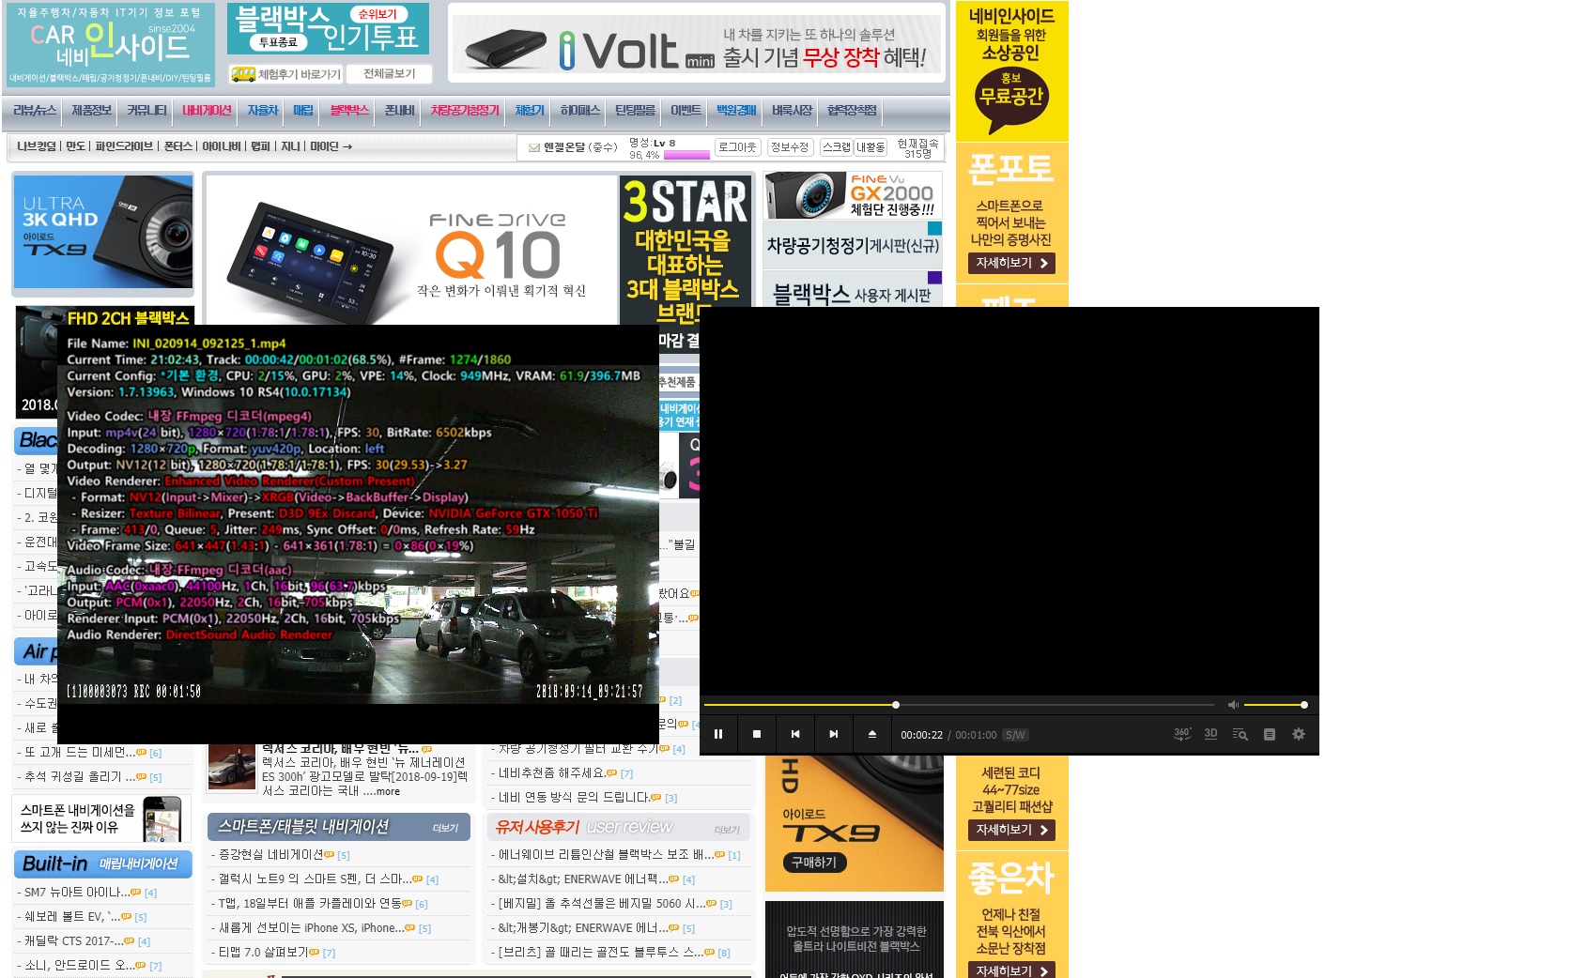The image size is (1587, 978).
Task: Click the more link after 렉서스 코리아 article
Action: pyautogui.click(x=388, y=791)
